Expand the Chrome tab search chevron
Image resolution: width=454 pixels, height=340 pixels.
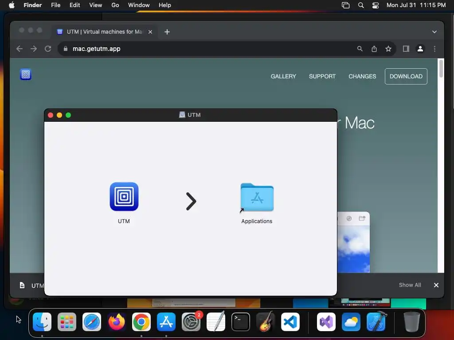(x=434, y=32)
